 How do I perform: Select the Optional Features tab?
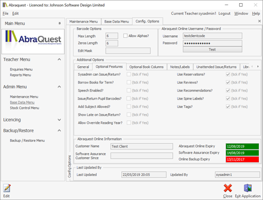point(109,67)
